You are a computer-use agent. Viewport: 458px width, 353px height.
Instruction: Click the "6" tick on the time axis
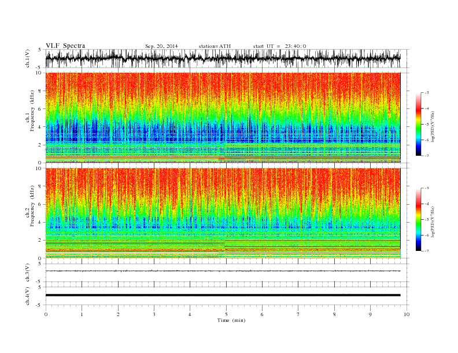point(262,314)
